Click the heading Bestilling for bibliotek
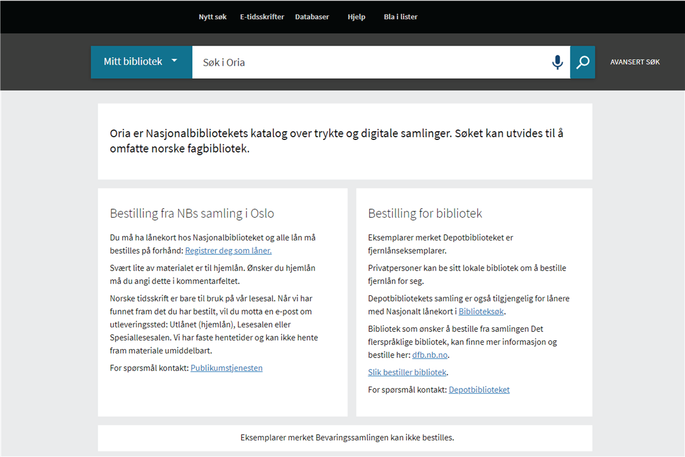The width and height of the screenshot is (685, 457). coord(425,214)
